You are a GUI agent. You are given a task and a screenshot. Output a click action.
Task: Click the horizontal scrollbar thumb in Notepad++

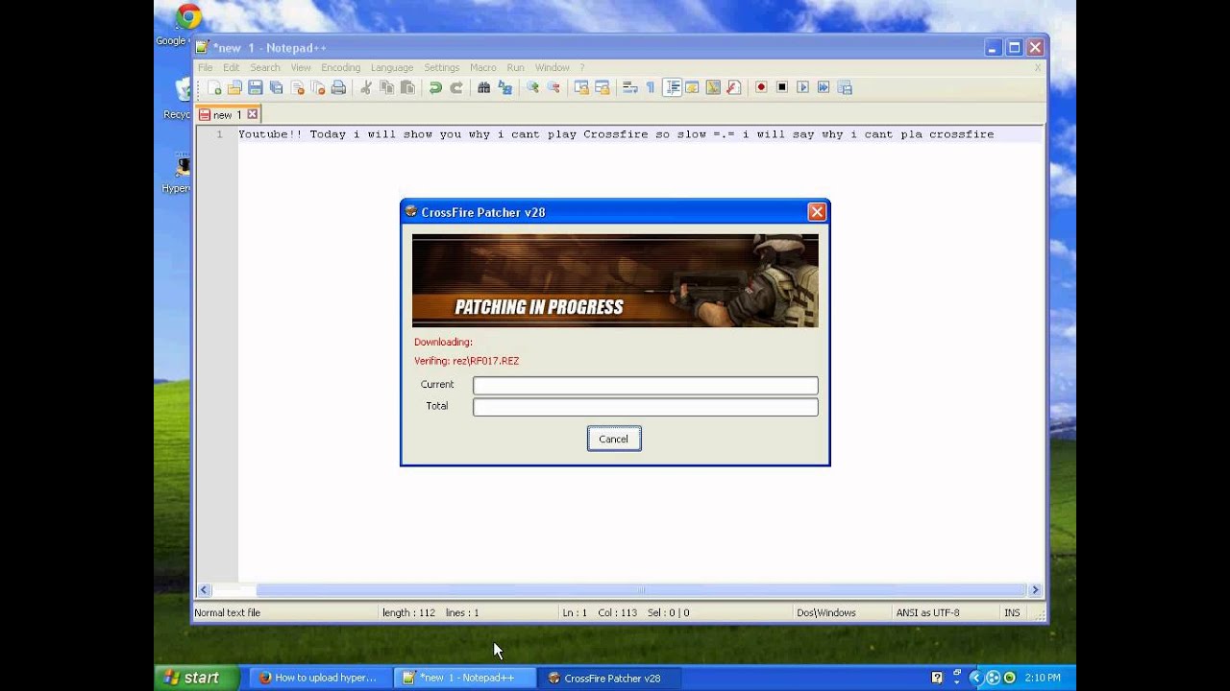[x=642, y=589]
